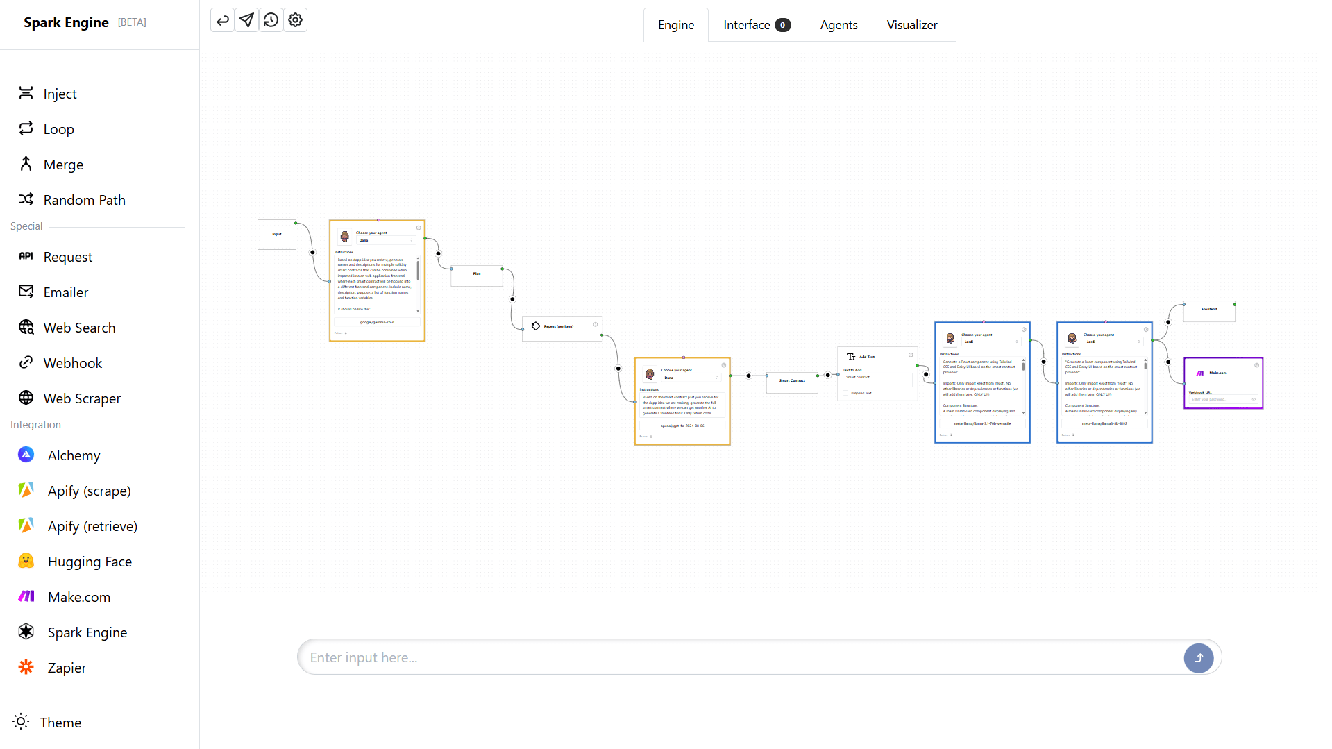Click the Repeat (per item) loop icon
1332x749 pixels.
point(536,326)
